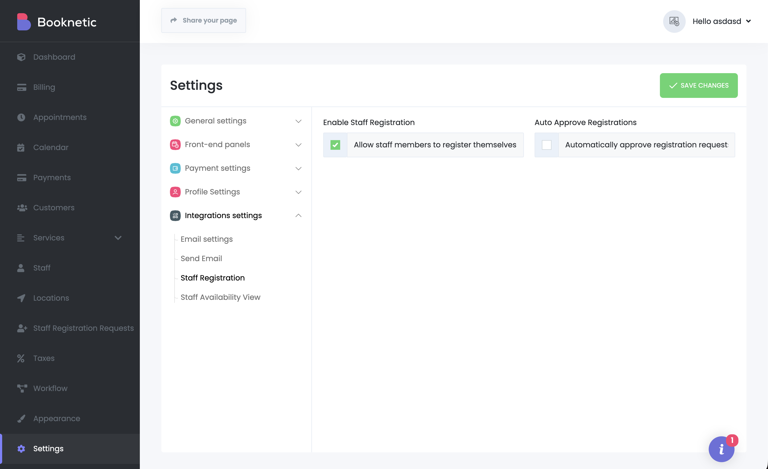This screenshot has width=768, height=469.
Task: Enable Automatically approve registration requests checkbox
Action: pyautogui.click(x=546, y=145)
